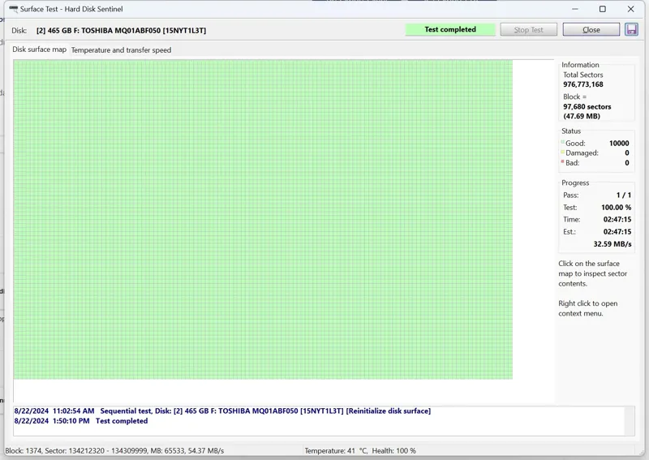Select the Sequential test log entry
The image size is (649, 460).
tap(223, 411)
